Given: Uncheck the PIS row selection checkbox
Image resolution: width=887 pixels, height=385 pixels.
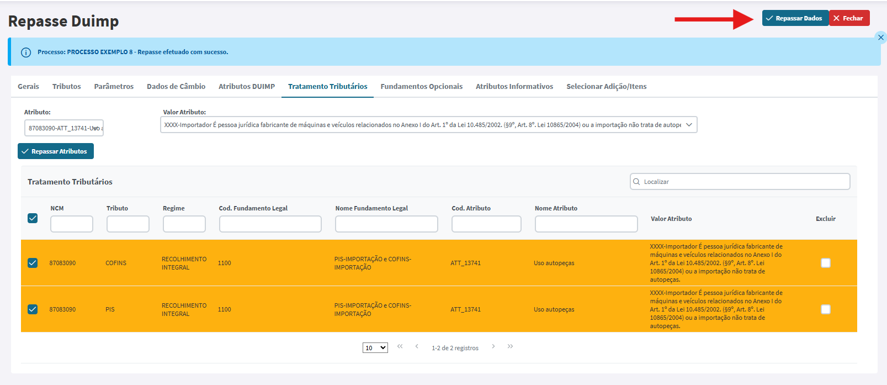Looking at the screenshot, I should (33, 309).
